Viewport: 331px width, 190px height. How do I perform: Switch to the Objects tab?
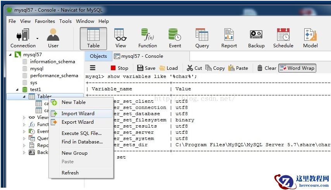point(98,56)
